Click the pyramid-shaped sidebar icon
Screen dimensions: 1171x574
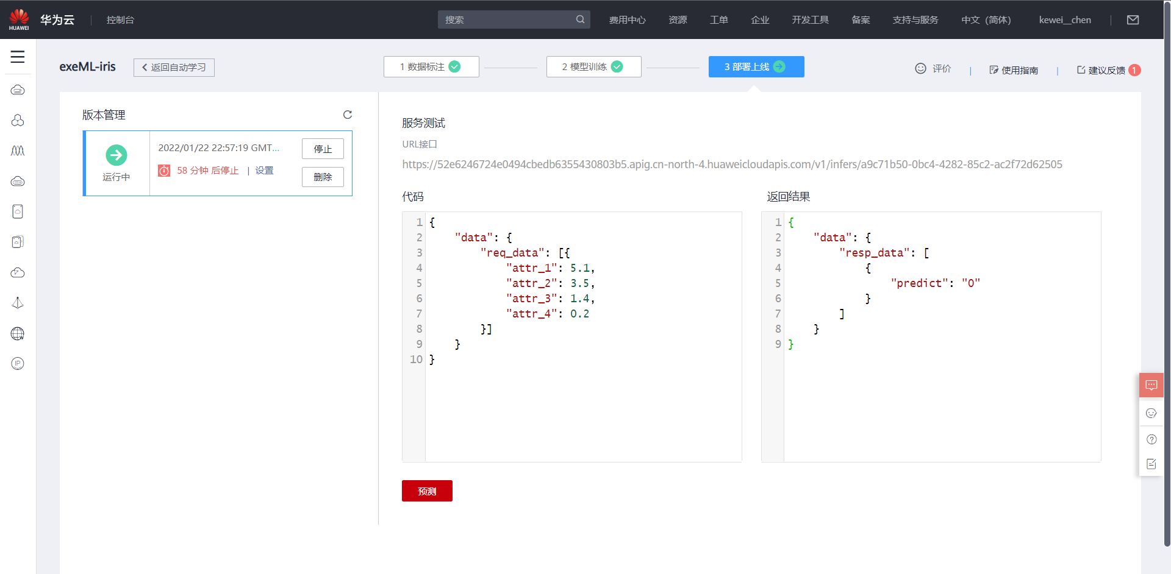[18, 303]
